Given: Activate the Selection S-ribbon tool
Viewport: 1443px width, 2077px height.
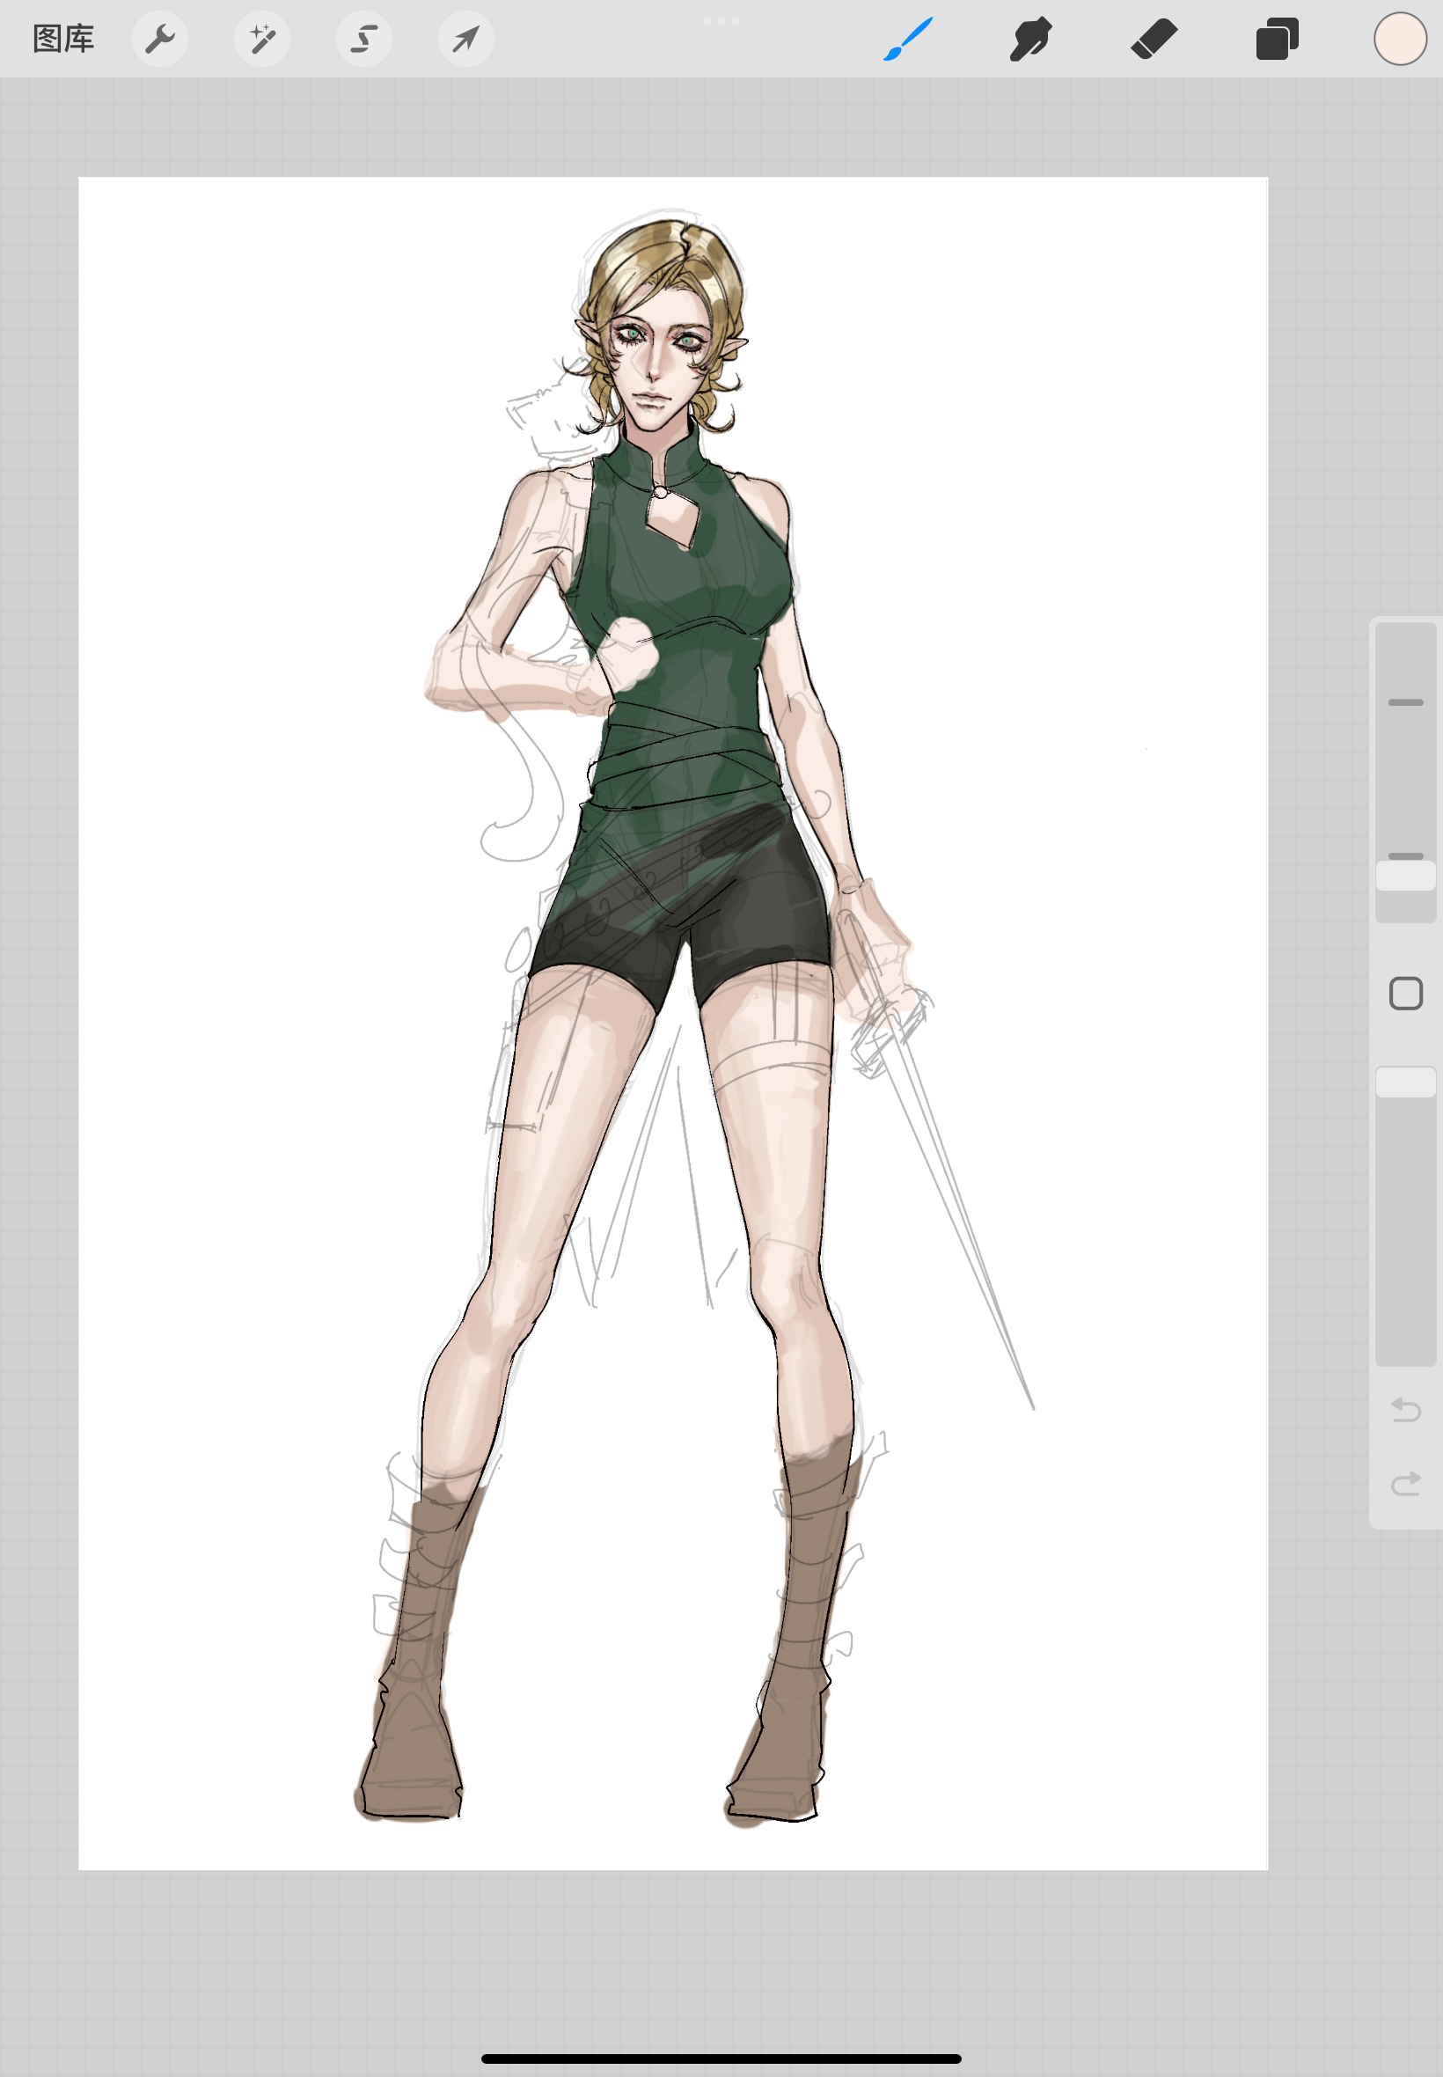Looking at the screenshot, I should pos(364,39).
